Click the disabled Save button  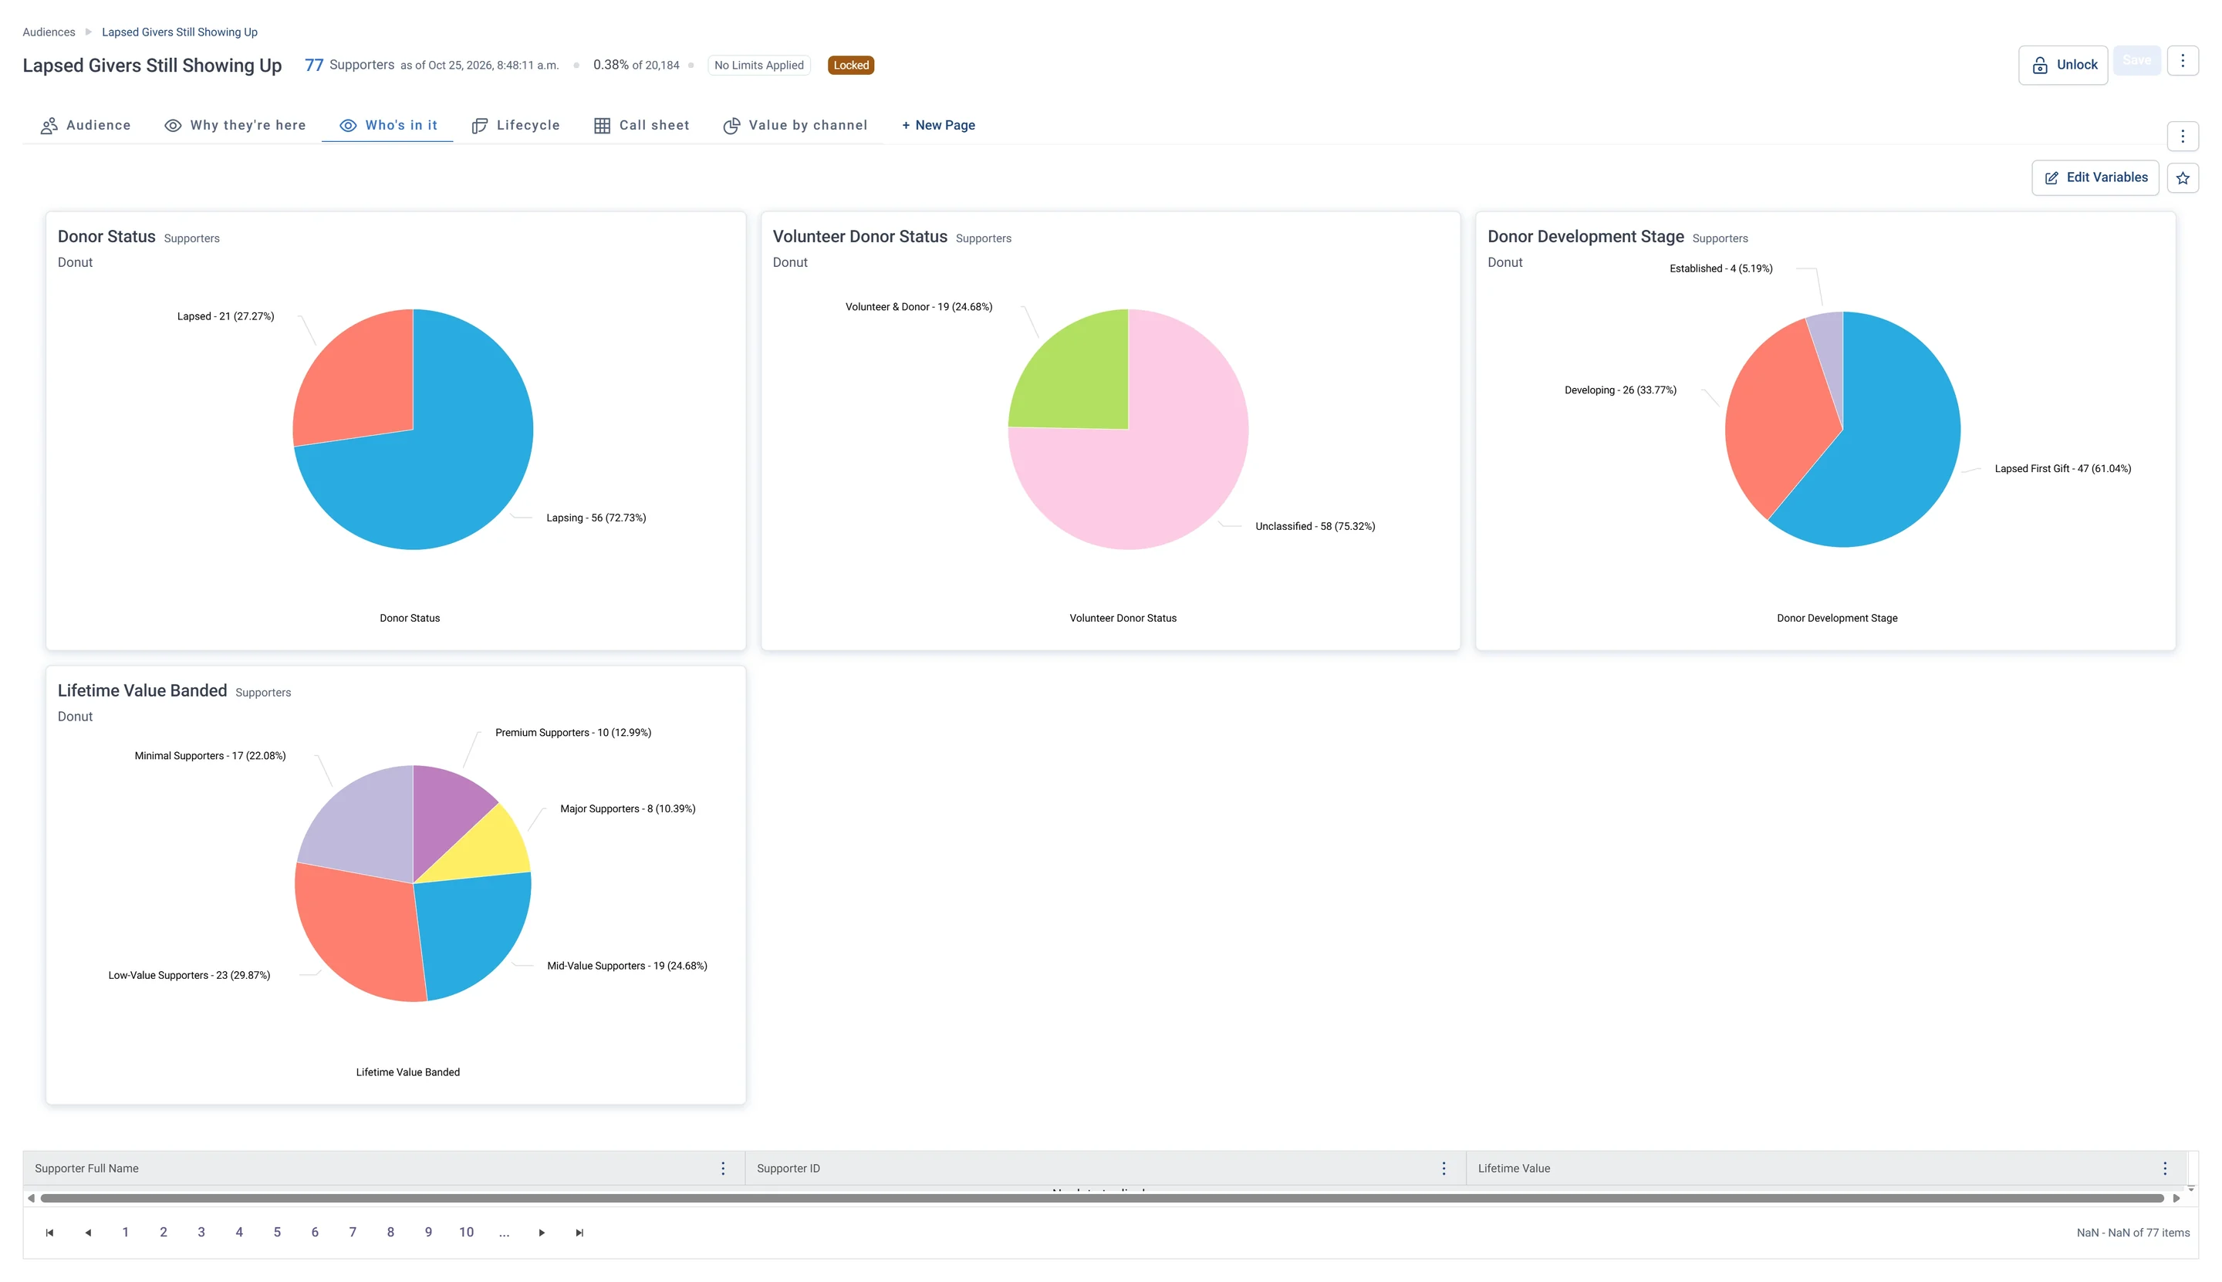pyautogui.click(x=2136, y=61)
